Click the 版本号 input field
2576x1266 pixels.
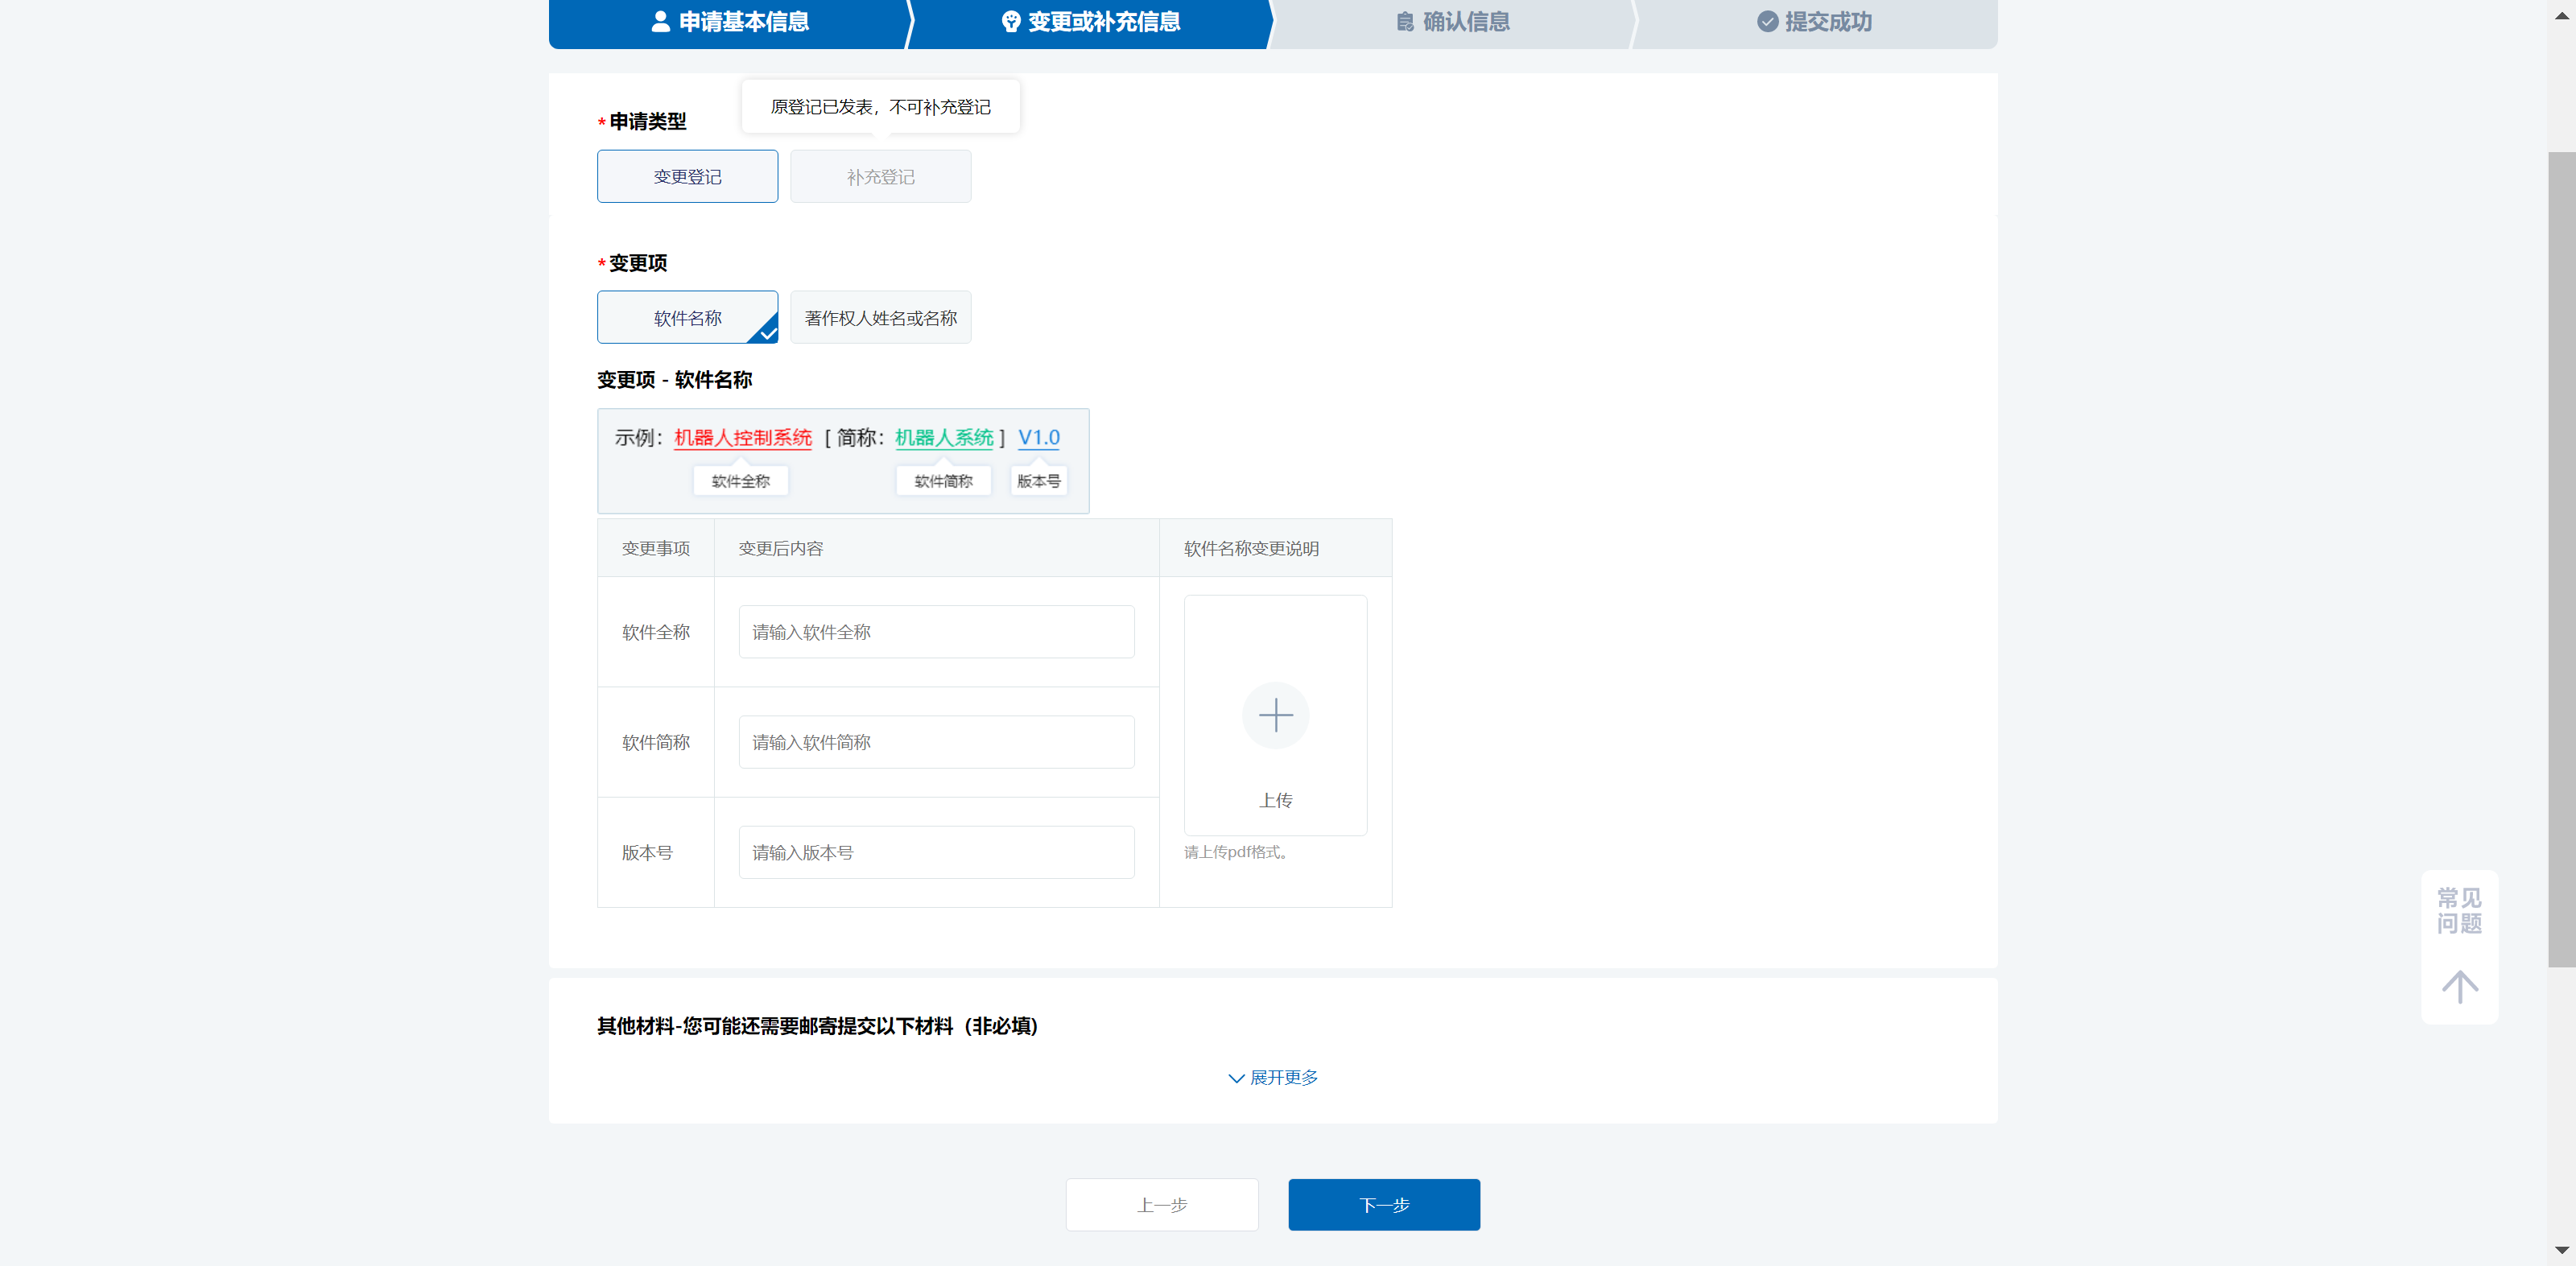click(x=936, y=852)
